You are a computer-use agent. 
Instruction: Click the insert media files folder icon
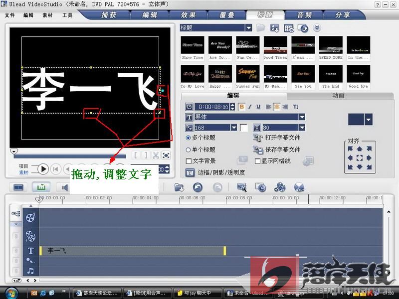click(179, 188)
